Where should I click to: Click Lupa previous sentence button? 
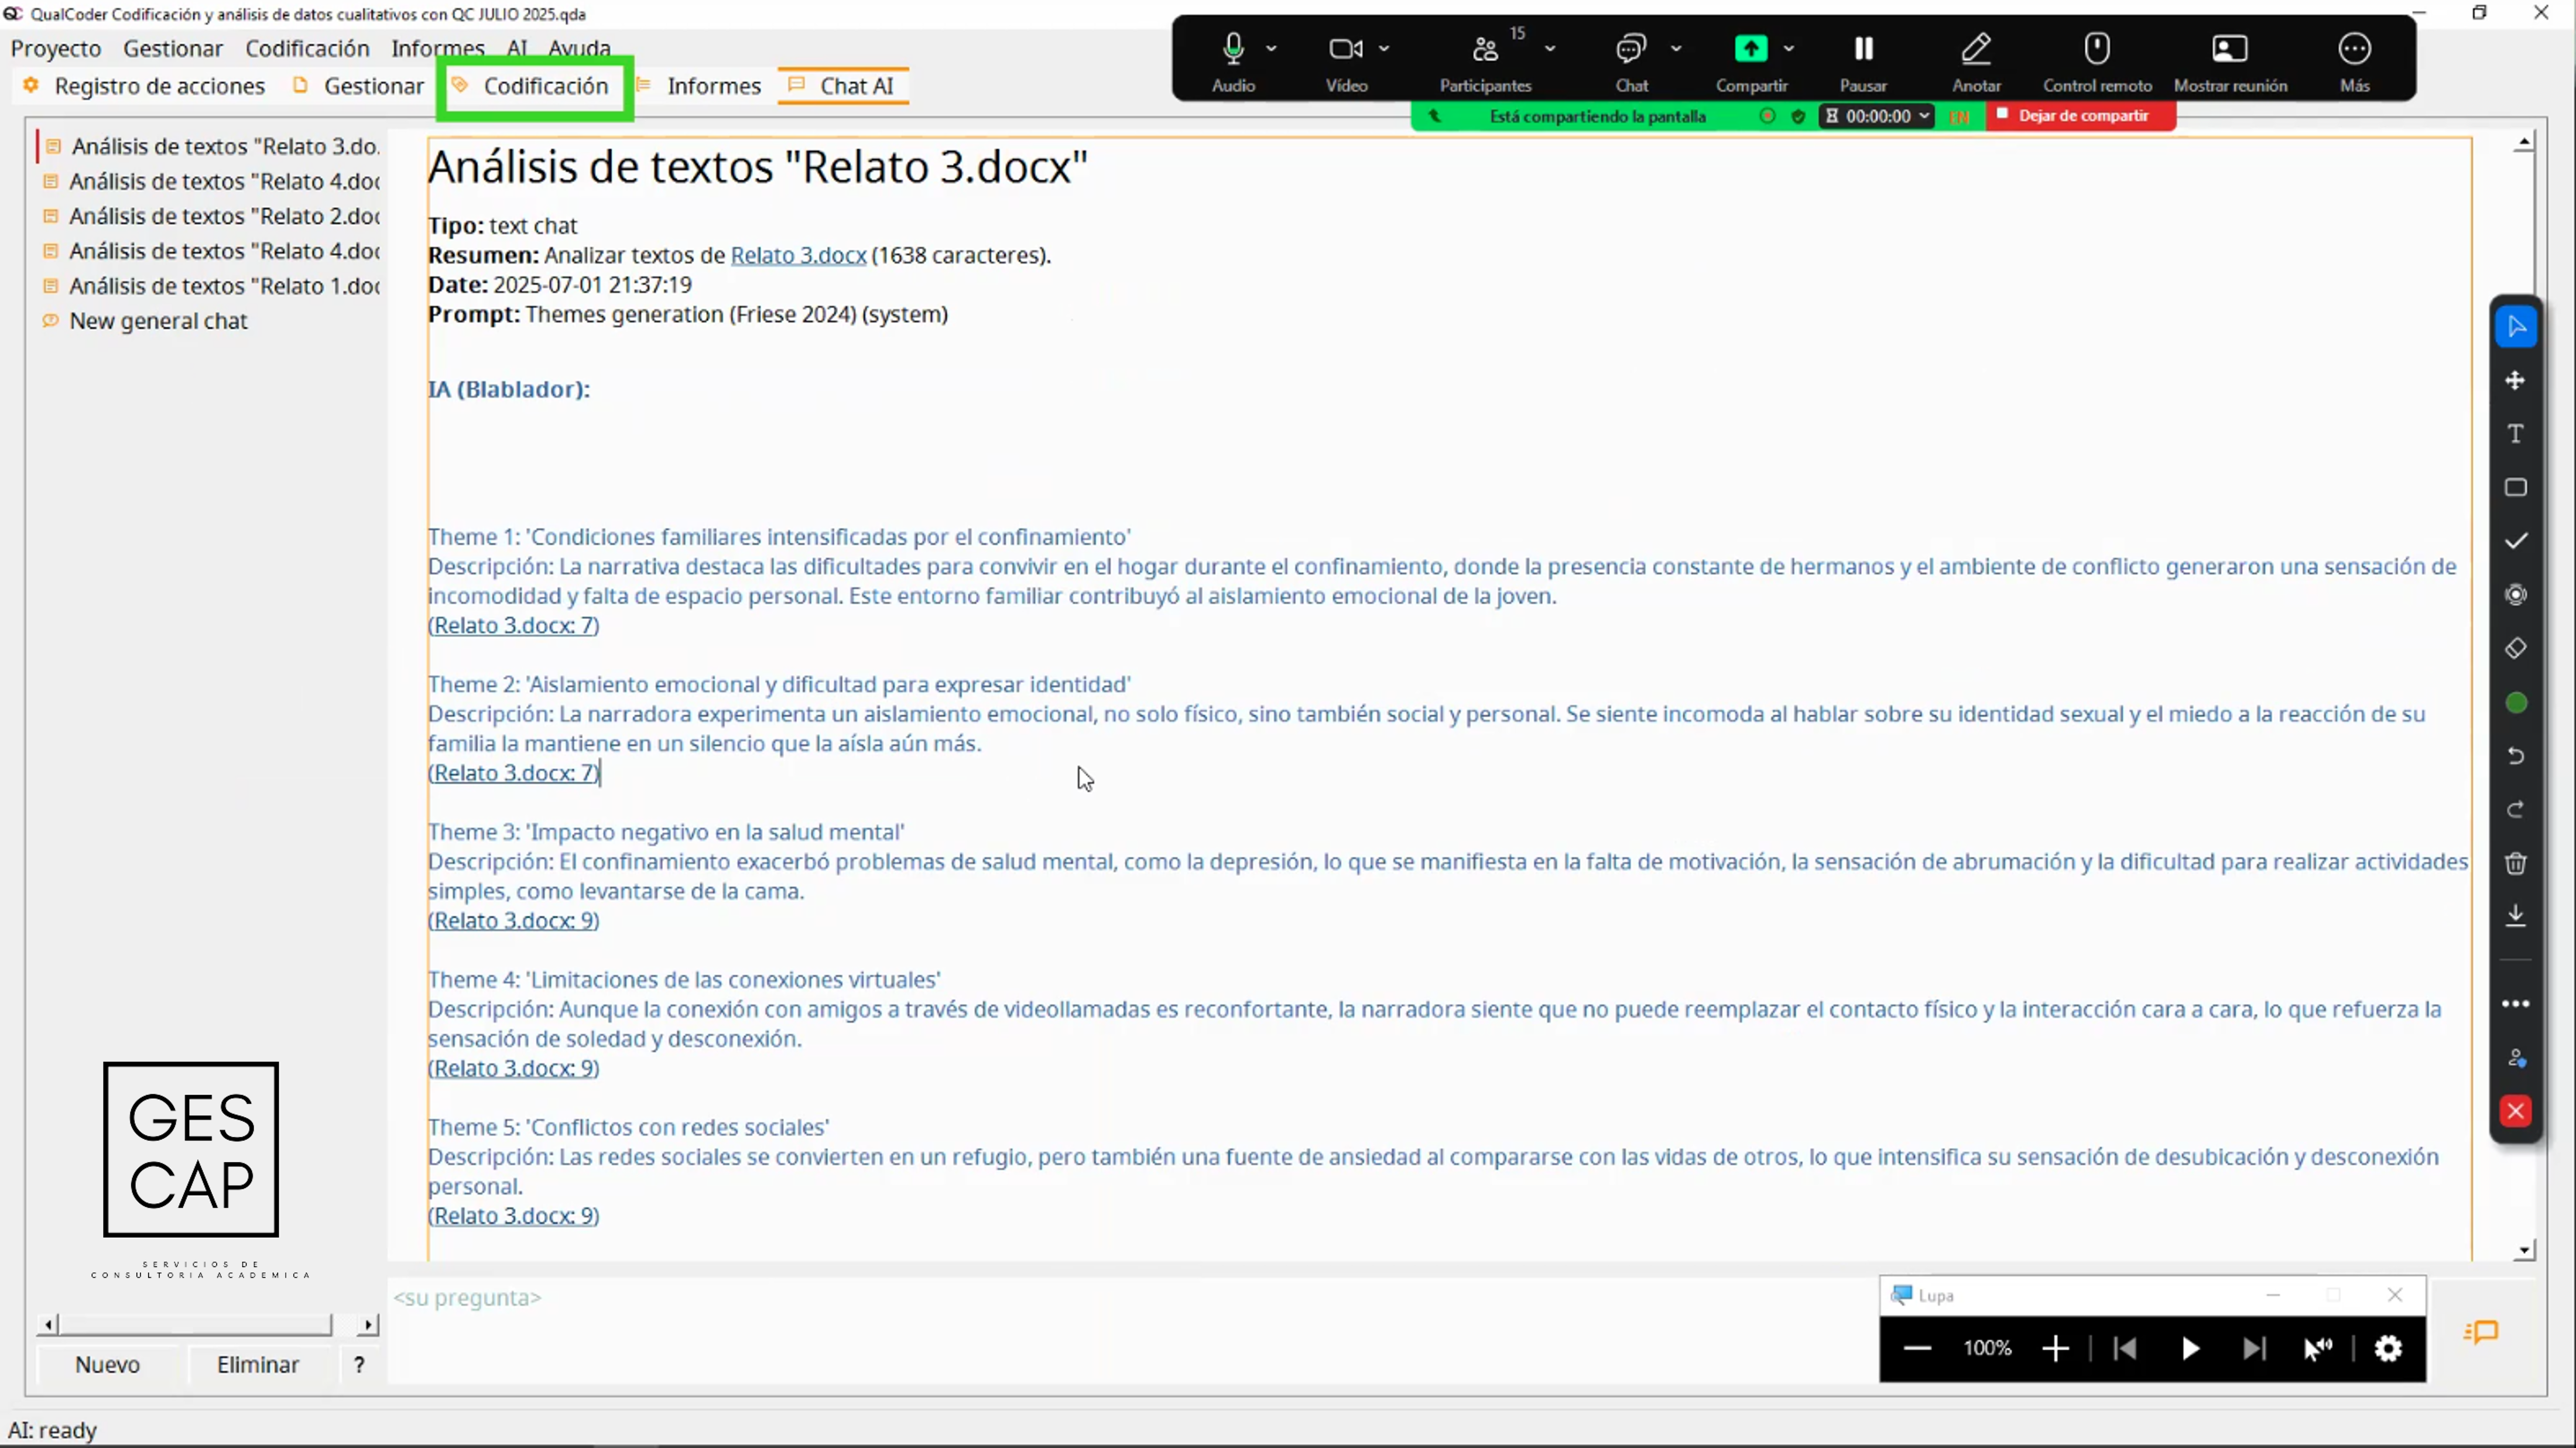2125,1349
